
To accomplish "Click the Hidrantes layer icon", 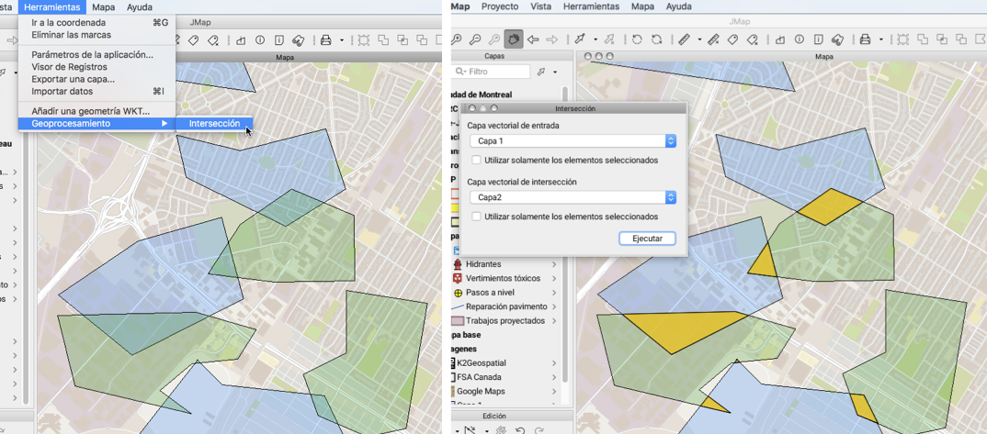I will click(x=457, y=264).
